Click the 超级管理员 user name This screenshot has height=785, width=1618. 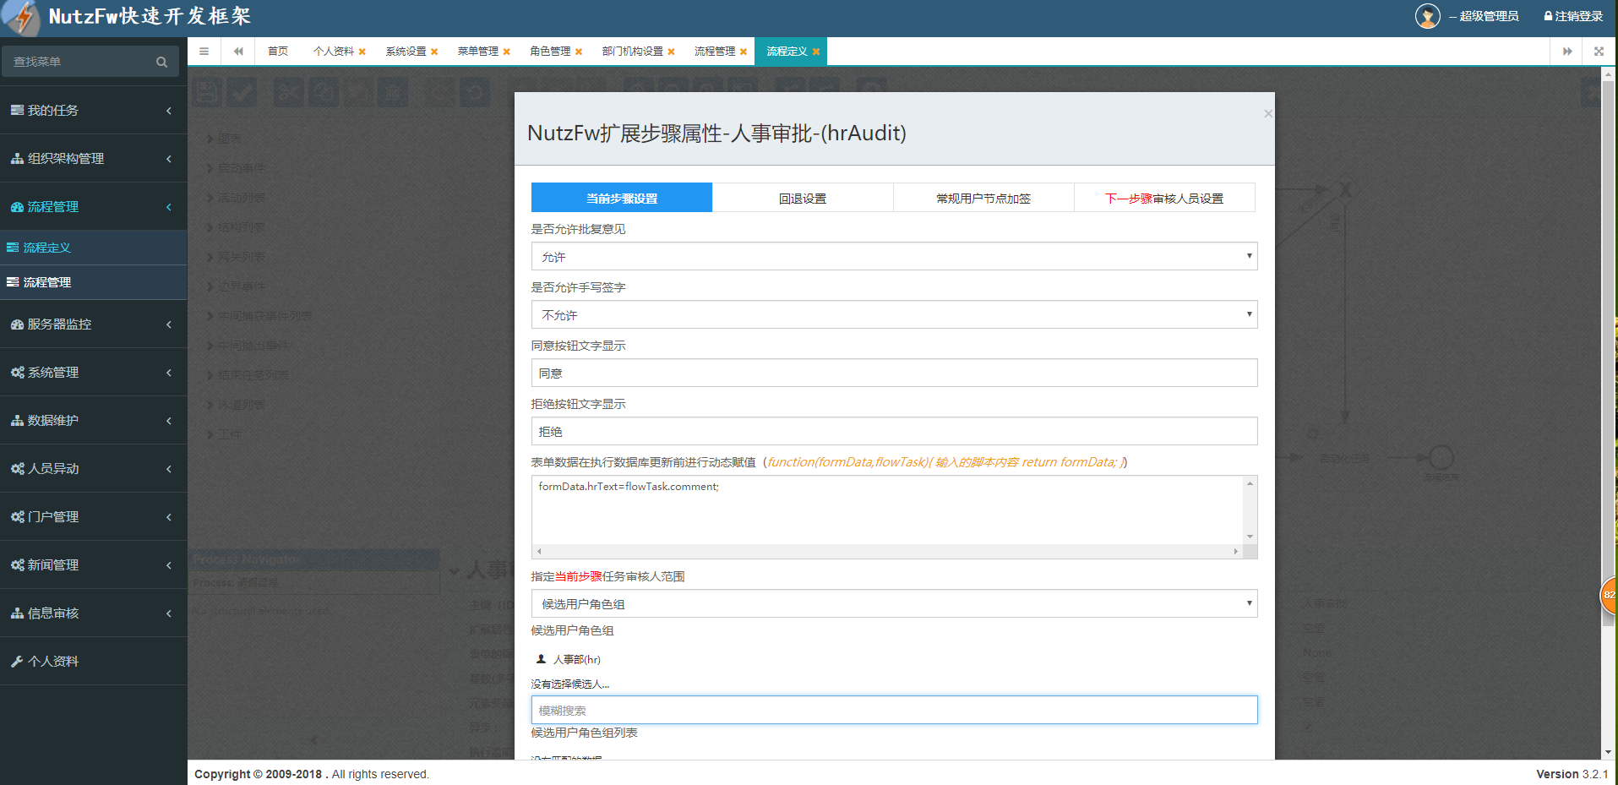coord(1489,16)
